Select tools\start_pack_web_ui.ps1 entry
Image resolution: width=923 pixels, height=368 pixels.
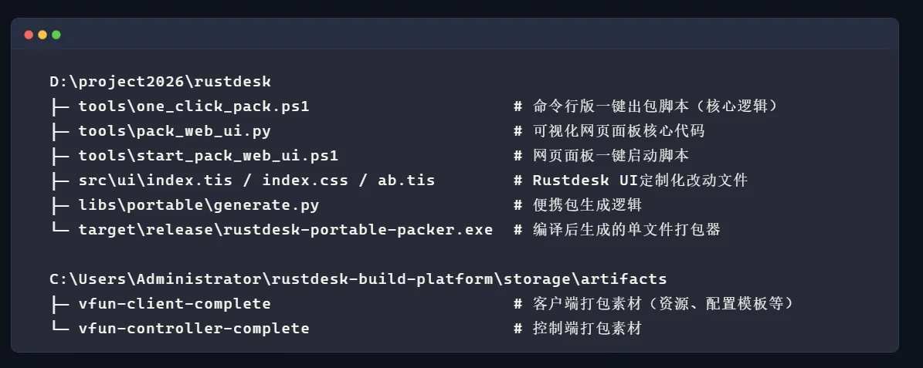208,156
